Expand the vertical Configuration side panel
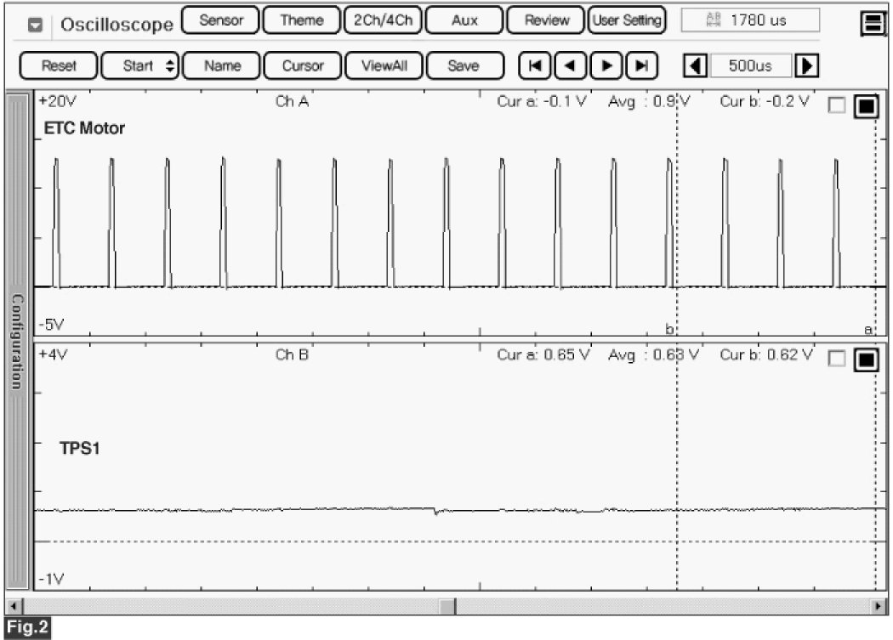 pyautogui.click(x=18, y=340)
